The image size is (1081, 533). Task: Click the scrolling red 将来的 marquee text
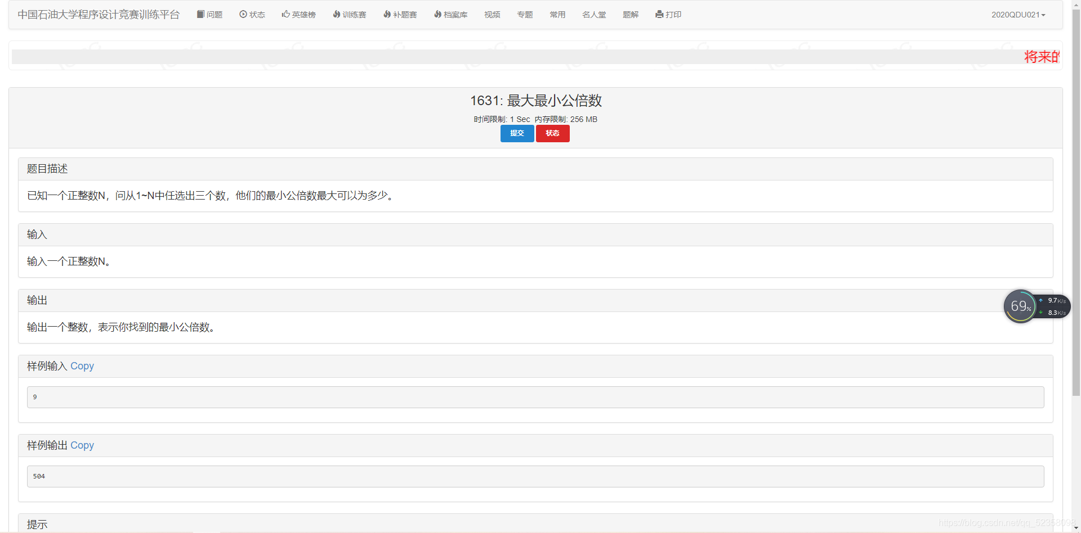(1042, 57)
